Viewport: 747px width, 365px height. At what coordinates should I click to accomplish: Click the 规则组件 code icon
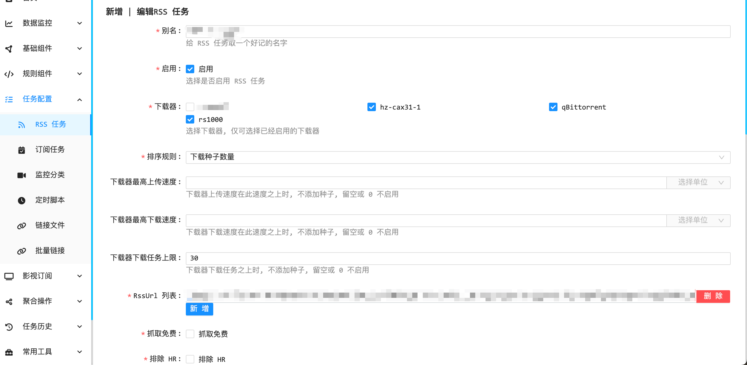9,74
